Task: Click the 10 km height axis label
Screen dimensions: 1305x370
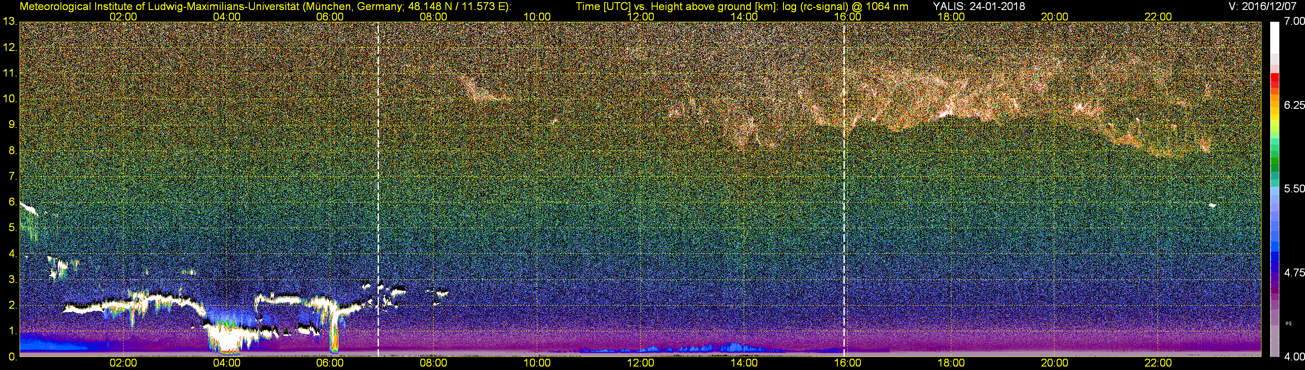Action: click(x=10, y=99)
